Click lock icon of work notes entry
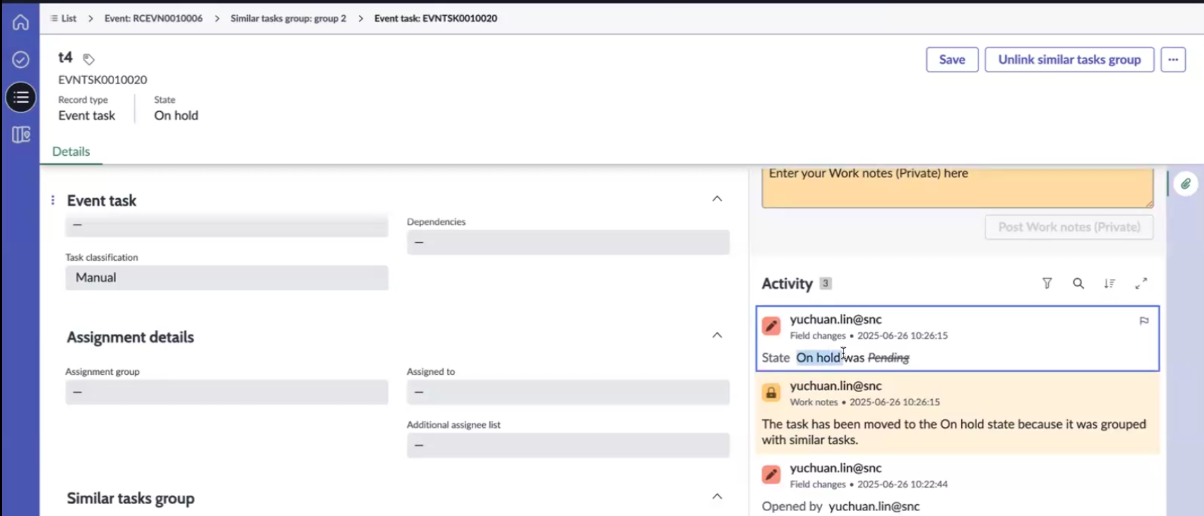Viewport: 1204px width, 516px height. coord(771,393)
